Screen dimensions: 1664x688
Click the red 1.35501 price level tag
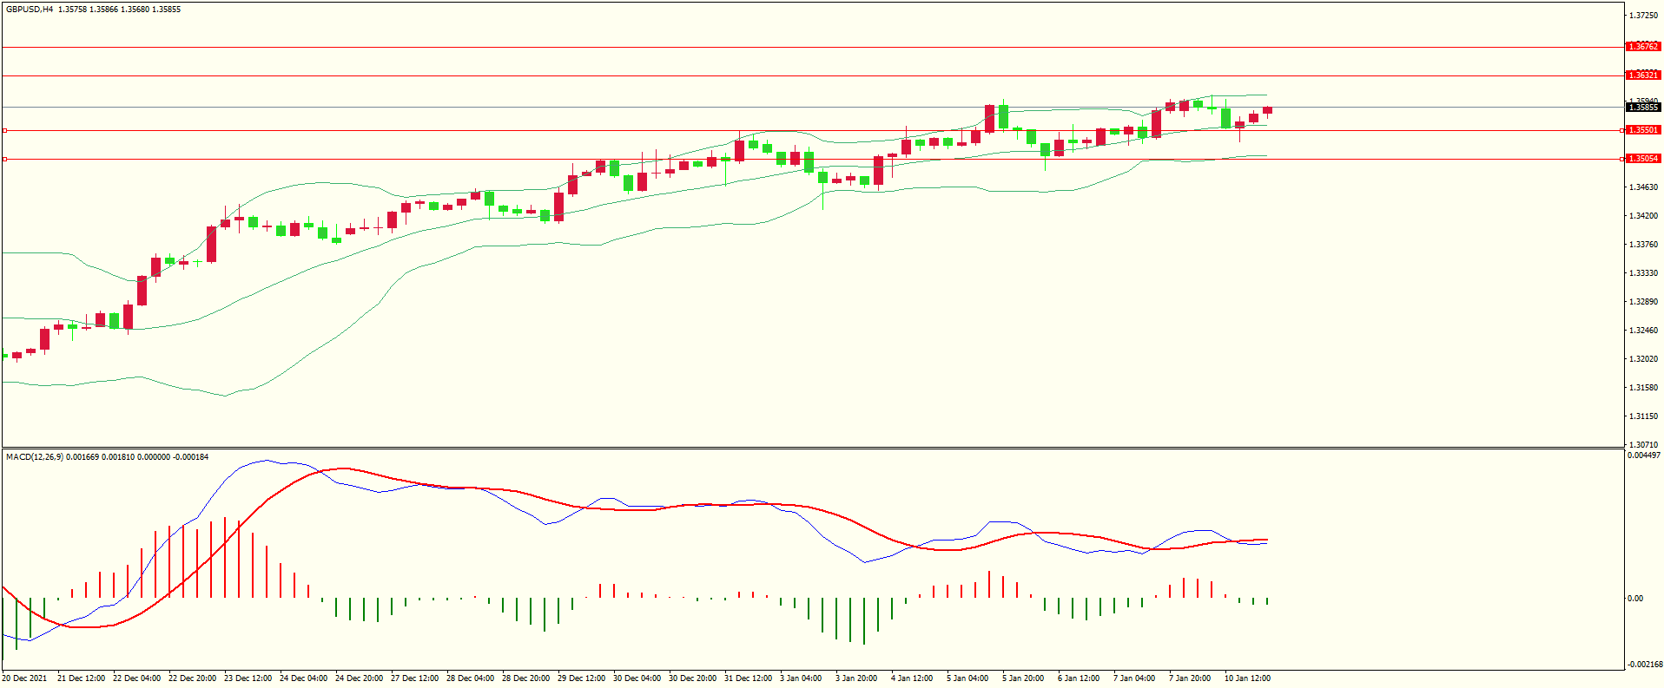1642,130
